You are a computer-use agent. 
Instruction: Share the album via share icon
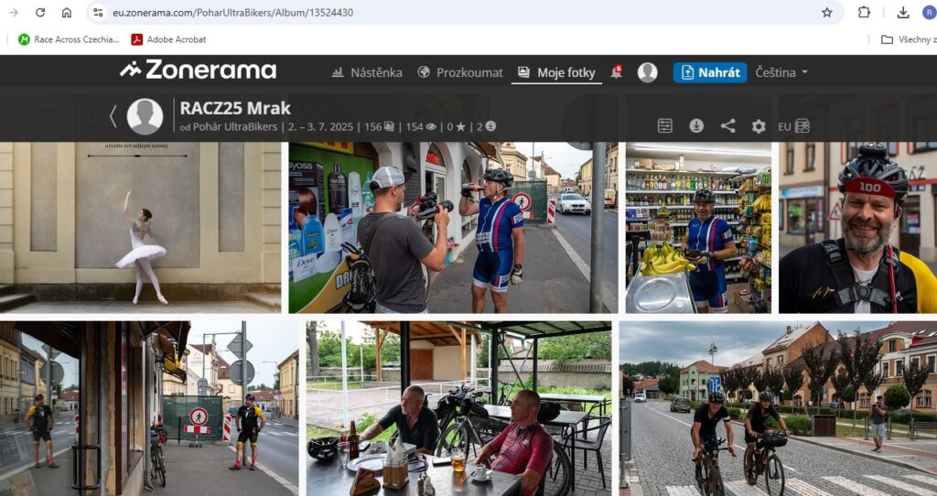click(727, 126)
